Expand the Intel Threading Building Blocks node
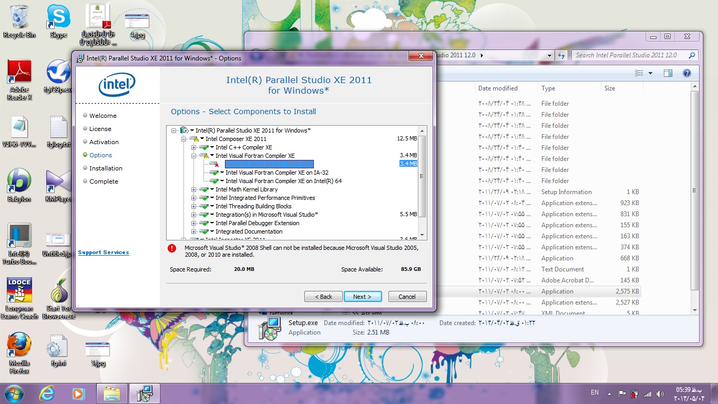 point(194,206)
